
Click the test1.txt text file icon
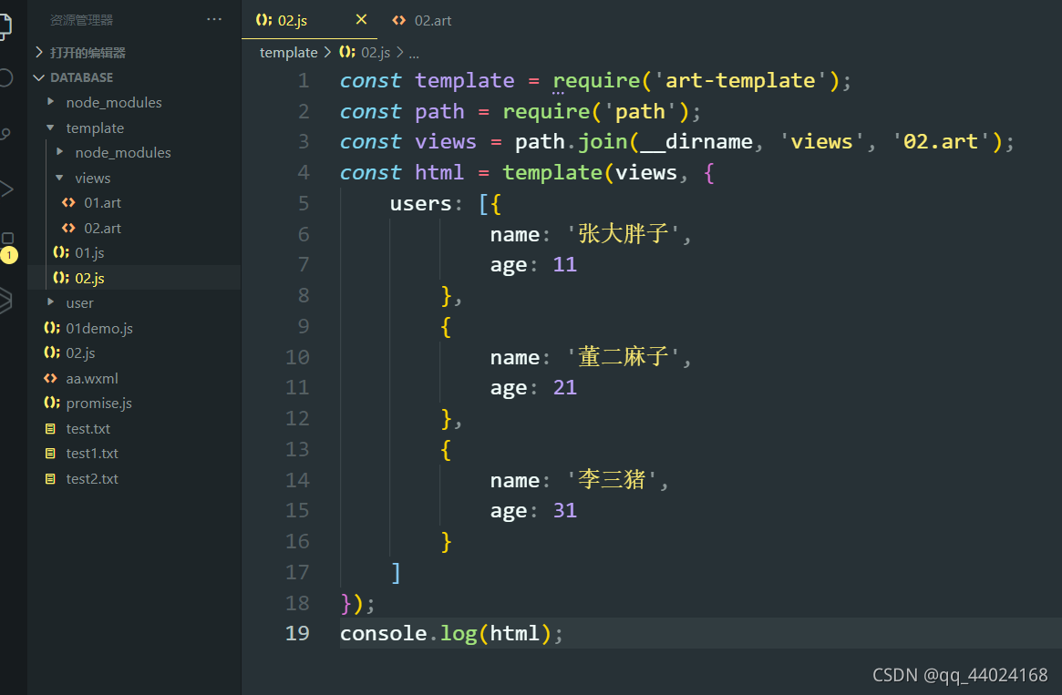50,453
